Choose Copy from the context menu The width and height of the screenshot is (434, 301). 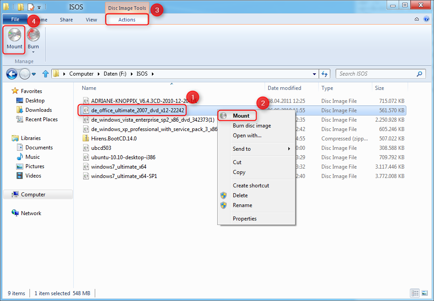[x=256, y=172]
